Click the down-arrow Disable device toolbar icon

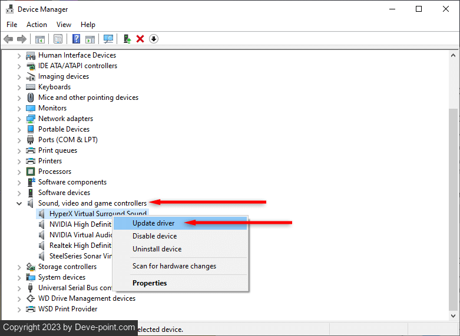154,39
